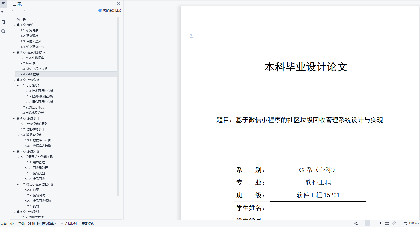
Task: Click the promote heading plus icon
Action: point(25,10)
